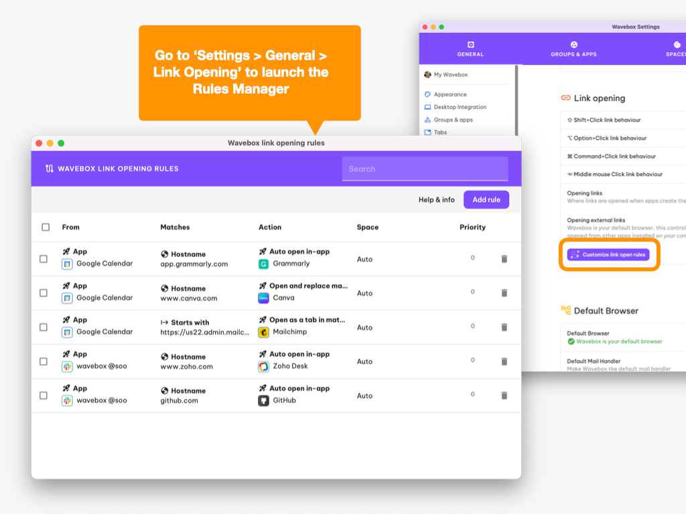
Task: Click the Slack icon in the Zoho Desk row
Action: 67,366
